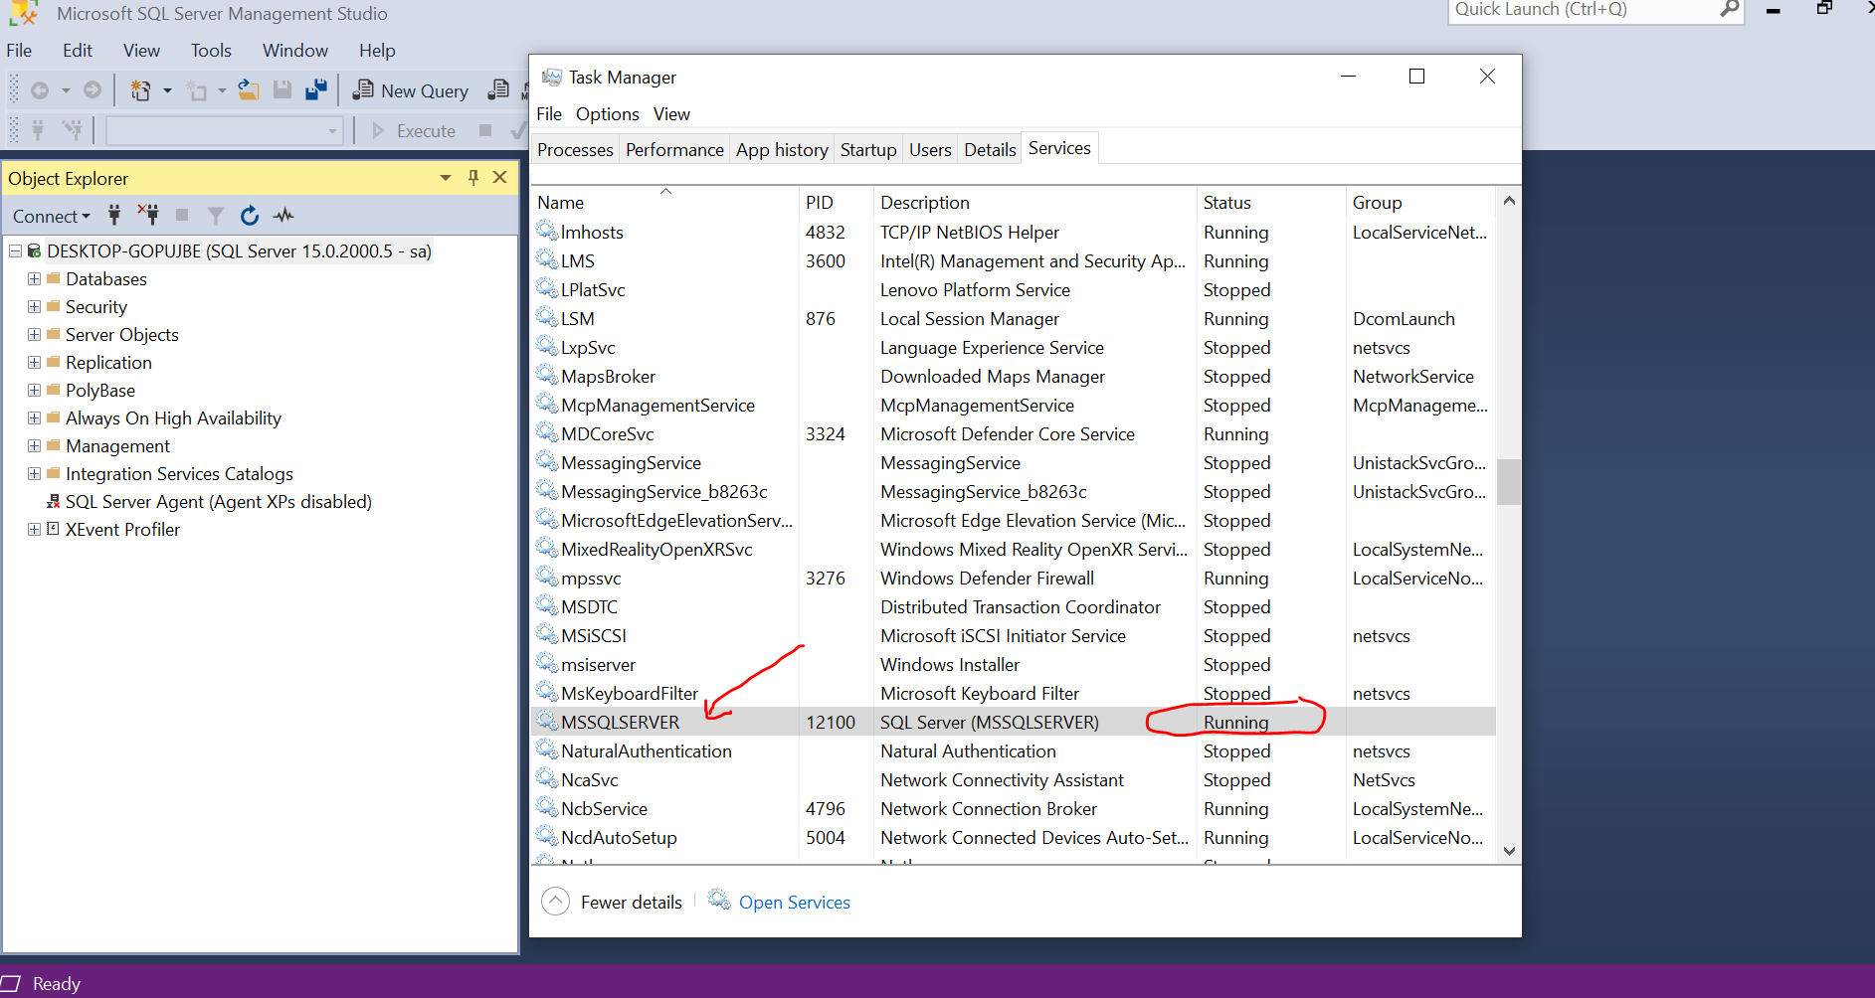Click the Stop square in Object Explorer toolbar
This screenshot has width=1875, height=998.
coord(182,215)
